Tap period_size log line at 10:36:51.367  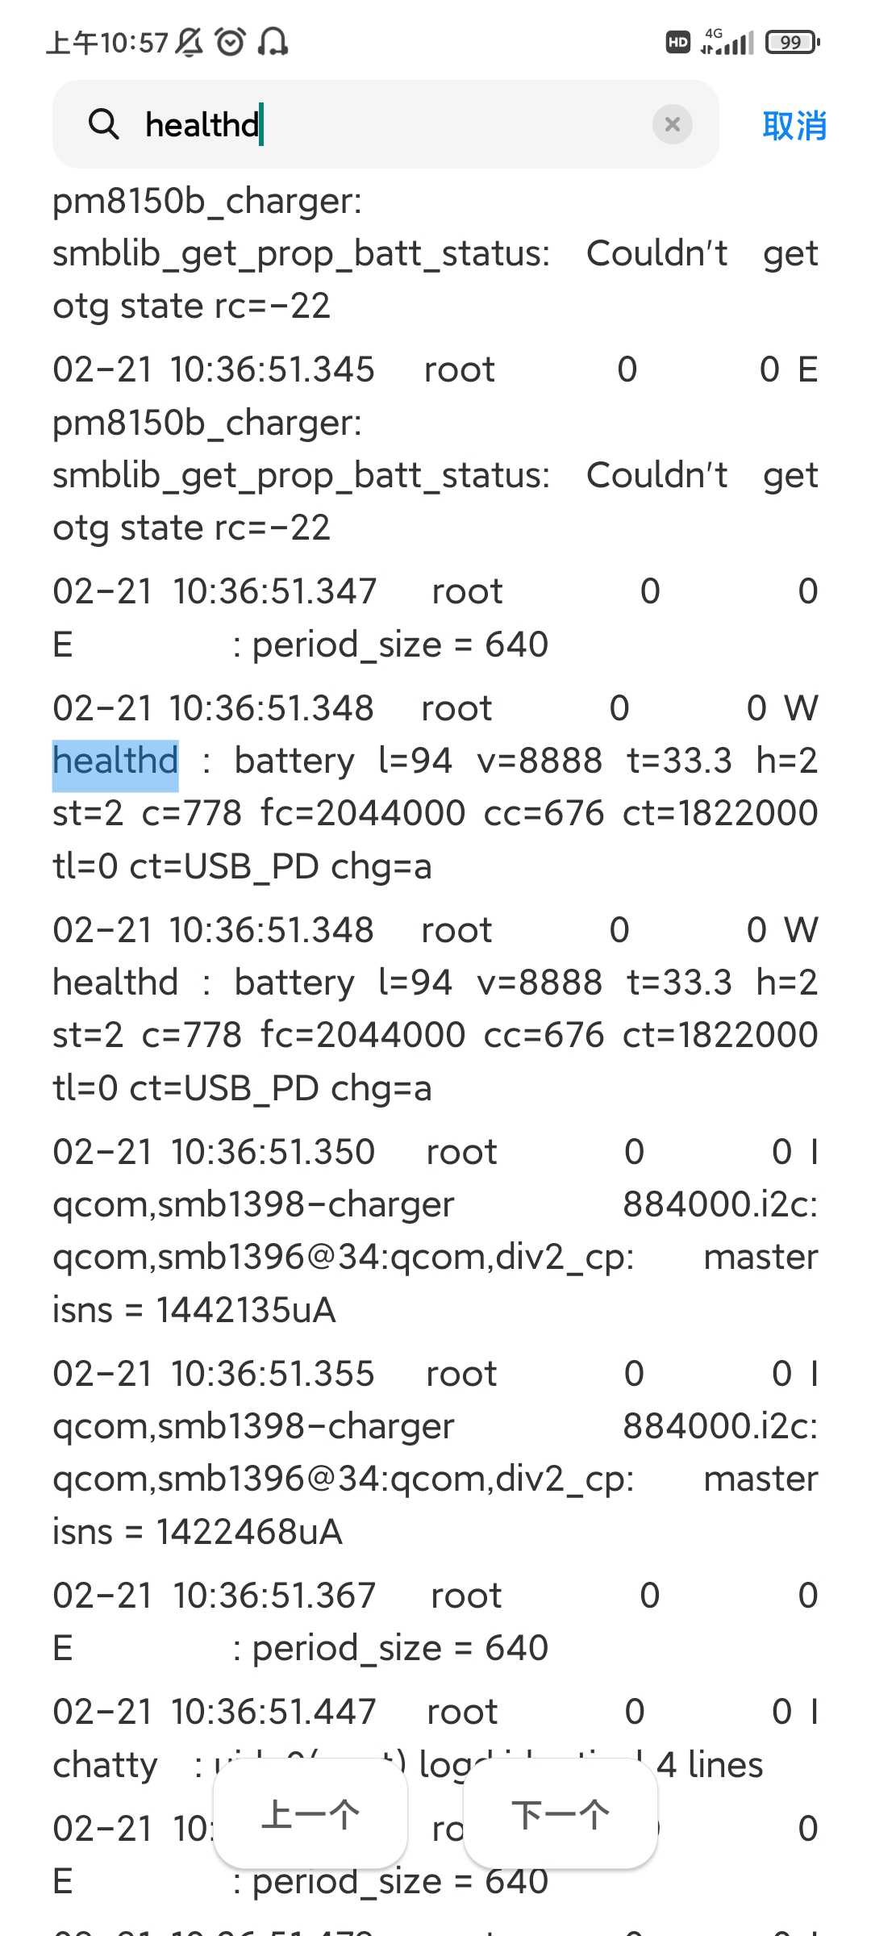coord(435,1621)
